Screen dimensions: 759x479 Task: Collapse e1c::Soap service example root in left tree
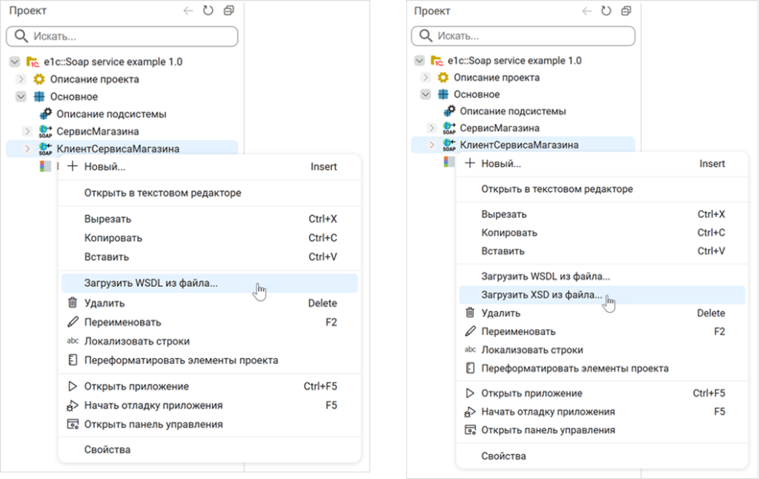click(14, 62)
